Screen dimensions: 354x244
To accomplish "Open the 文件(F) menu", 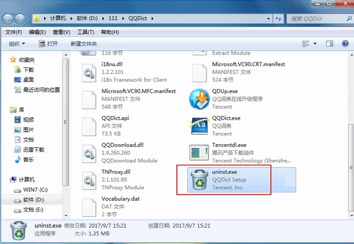I will point(13,32).
